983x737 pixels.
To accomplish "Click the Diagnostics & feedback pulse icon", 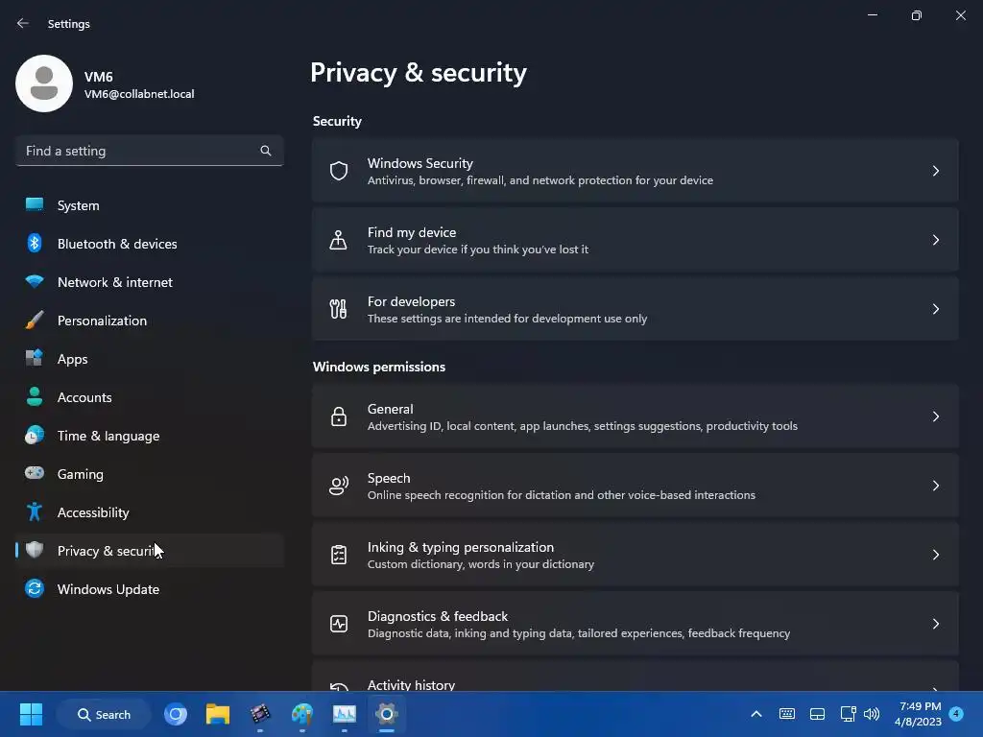I will [339, 624].
